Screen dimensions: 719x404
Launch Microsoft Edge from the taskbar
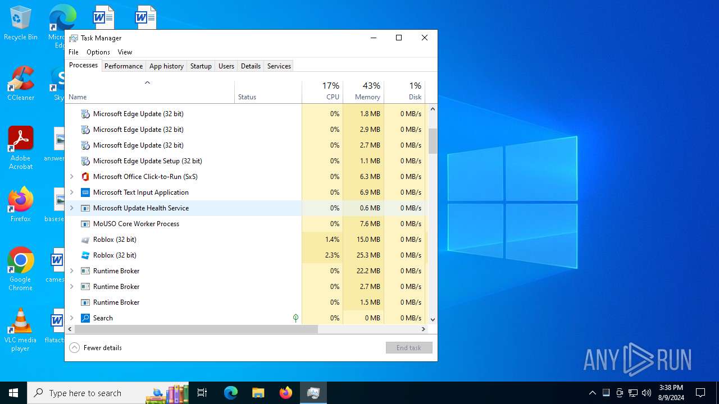coord(231,393)
